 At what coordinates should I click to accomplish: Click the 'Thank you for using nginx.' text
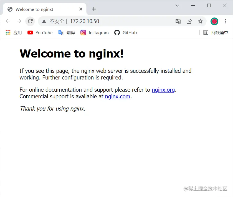click(53, 109)
